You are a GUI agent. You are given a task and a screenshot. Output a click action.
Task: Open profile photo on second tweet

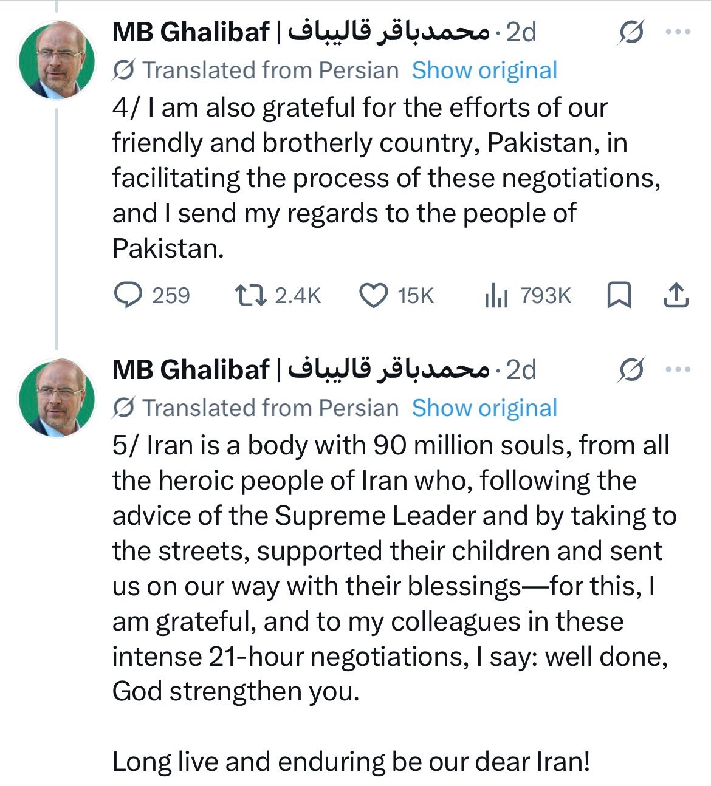click(57, 398)
